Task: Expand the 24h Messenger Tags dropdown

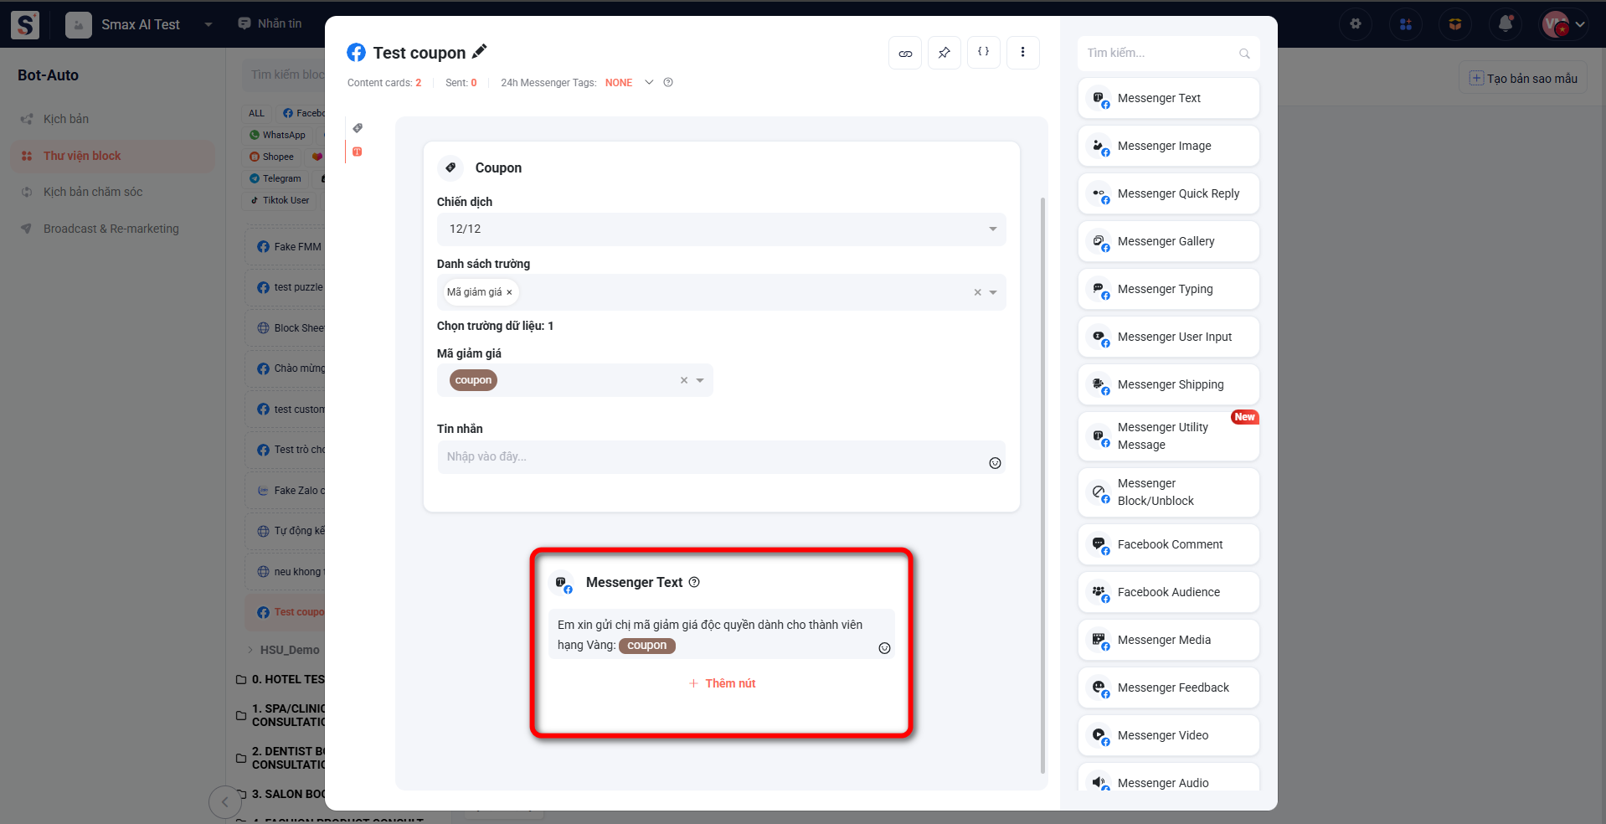Action: pos(649,82)
